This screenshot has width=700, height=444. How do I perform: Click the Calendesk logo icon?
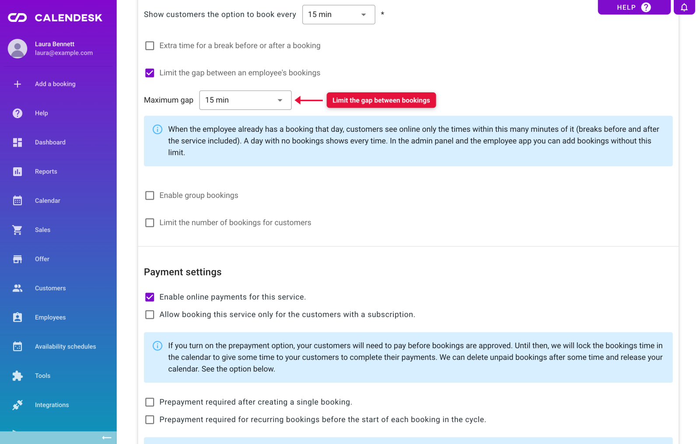point(17,18)
